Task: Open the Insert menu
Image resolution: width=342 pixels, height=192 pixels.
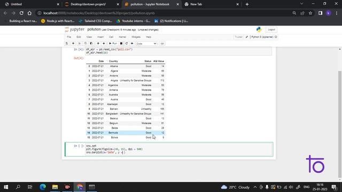Action: [x=100, y=37]
